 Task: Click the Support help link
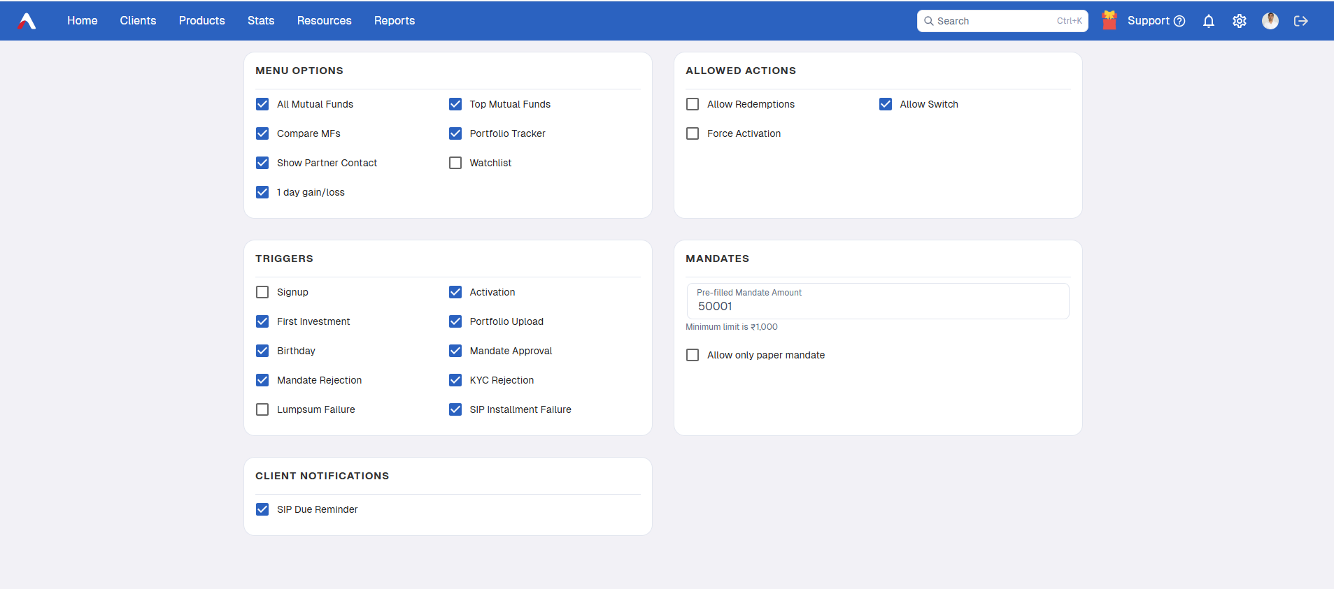click(x=1156, y=21)
